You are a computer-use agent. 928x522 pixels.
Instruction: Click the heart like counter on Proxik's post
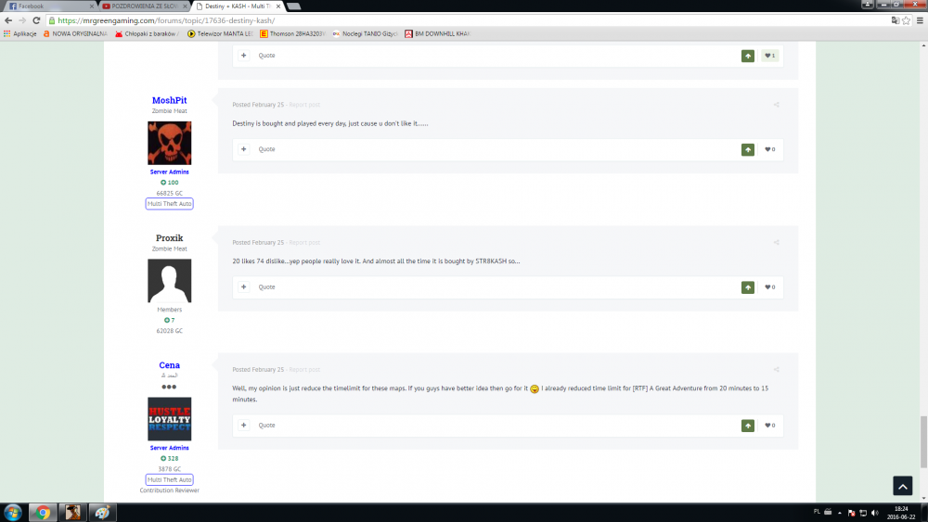click(769, 287)
